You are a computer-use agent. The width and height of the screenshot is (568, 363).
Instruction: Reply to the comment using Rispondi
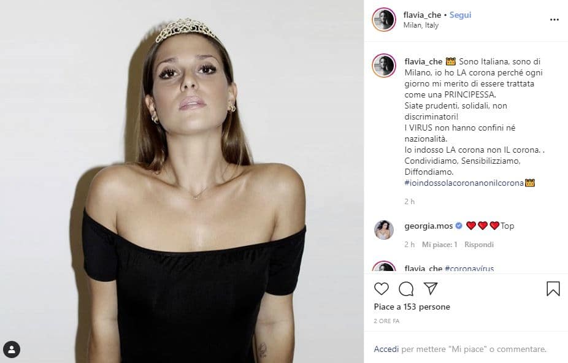point(478,244)
